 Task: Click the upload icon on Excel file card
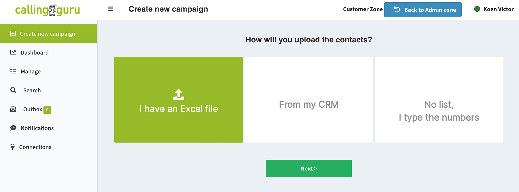coord(179,95)
